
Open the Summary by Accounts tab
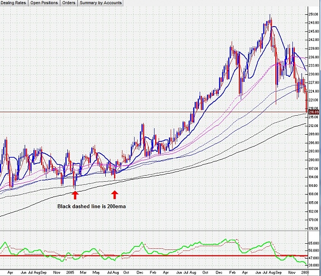click(101, 3)
